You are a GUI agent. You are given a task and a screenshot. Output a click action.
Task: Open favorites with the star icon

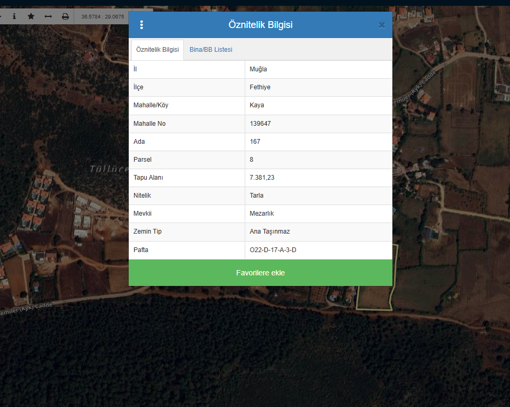point(31,16)
